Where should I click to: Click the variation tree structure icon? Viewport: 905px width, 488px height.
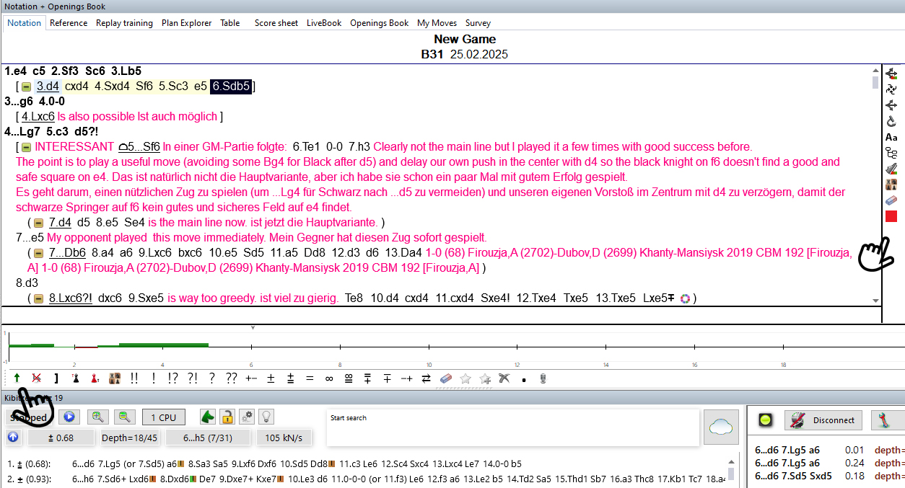click(891, 153)
